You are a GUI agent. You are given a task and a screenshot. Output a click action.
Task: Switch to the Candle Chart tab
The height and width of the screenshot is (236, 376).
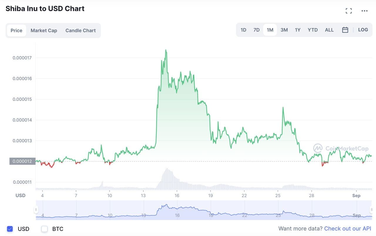(80, 31)
